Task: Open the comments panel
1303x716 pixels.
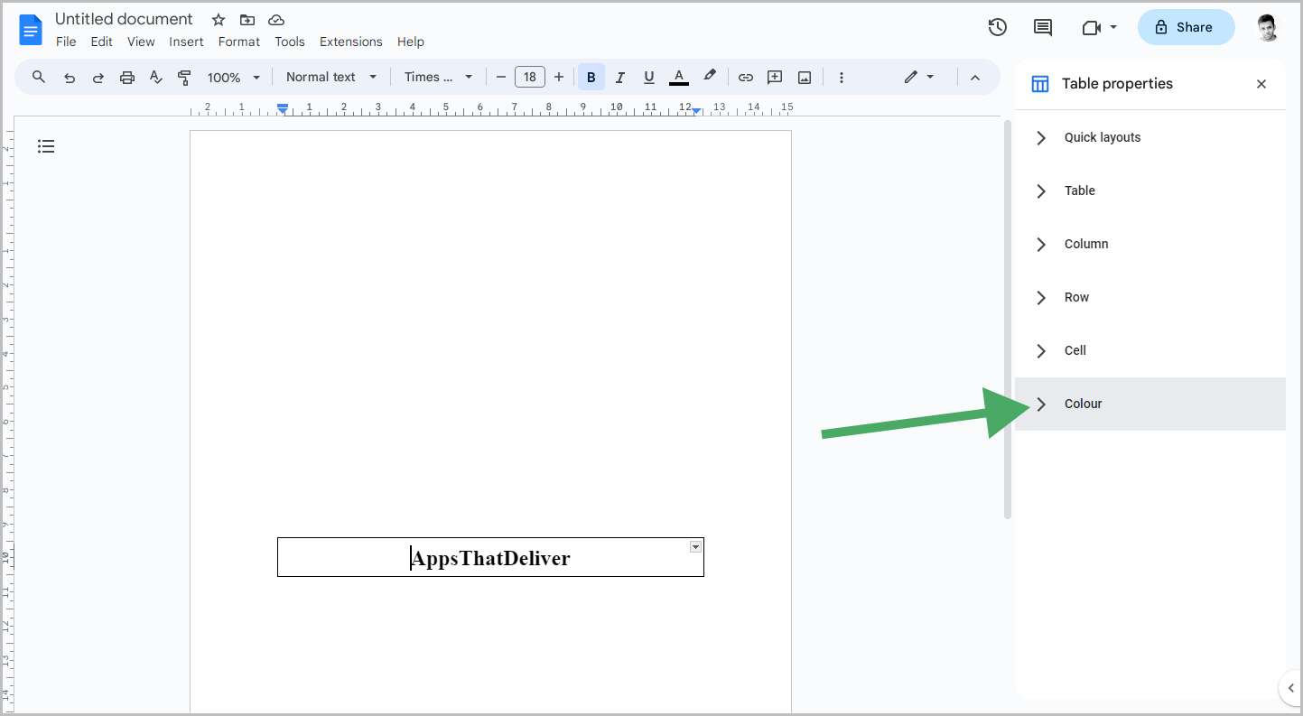Action: click(1042, 27)
